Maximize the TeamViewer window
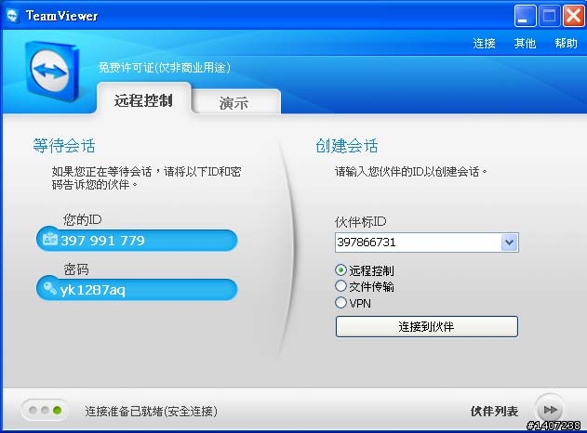This screenshot has width=587, height=433. (x=549, y=16)
